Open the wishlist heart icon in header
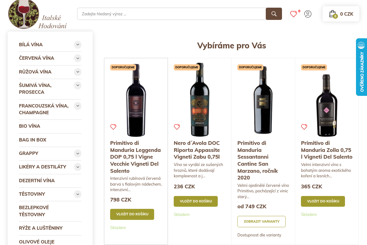The image size is (367, 245). (294, 14)
